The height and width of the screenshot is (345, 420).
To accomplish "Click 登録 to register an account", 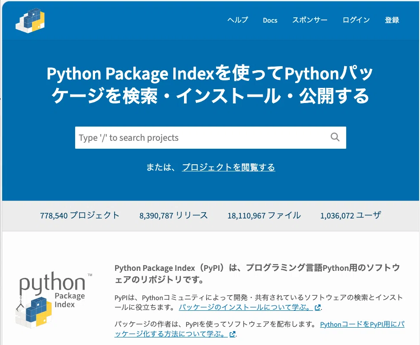I will 392,20.
